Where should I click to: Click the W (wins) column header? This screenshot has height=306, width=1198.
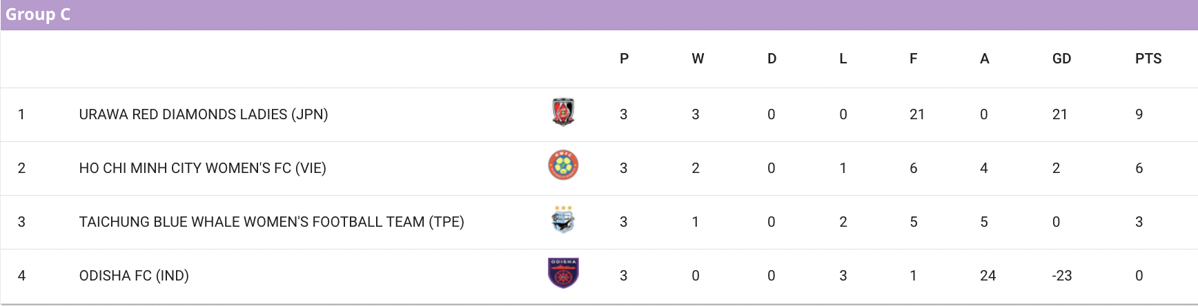point(698,59)
